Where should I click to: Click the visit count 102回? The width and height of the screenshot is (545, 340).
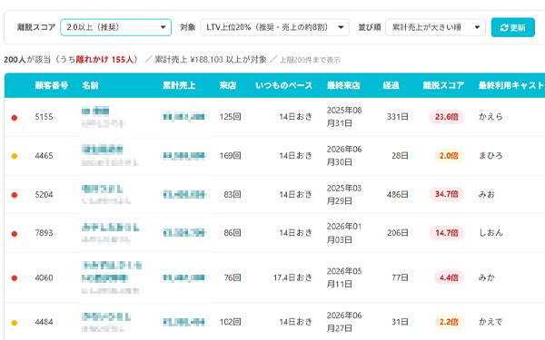tap(230, 322)
